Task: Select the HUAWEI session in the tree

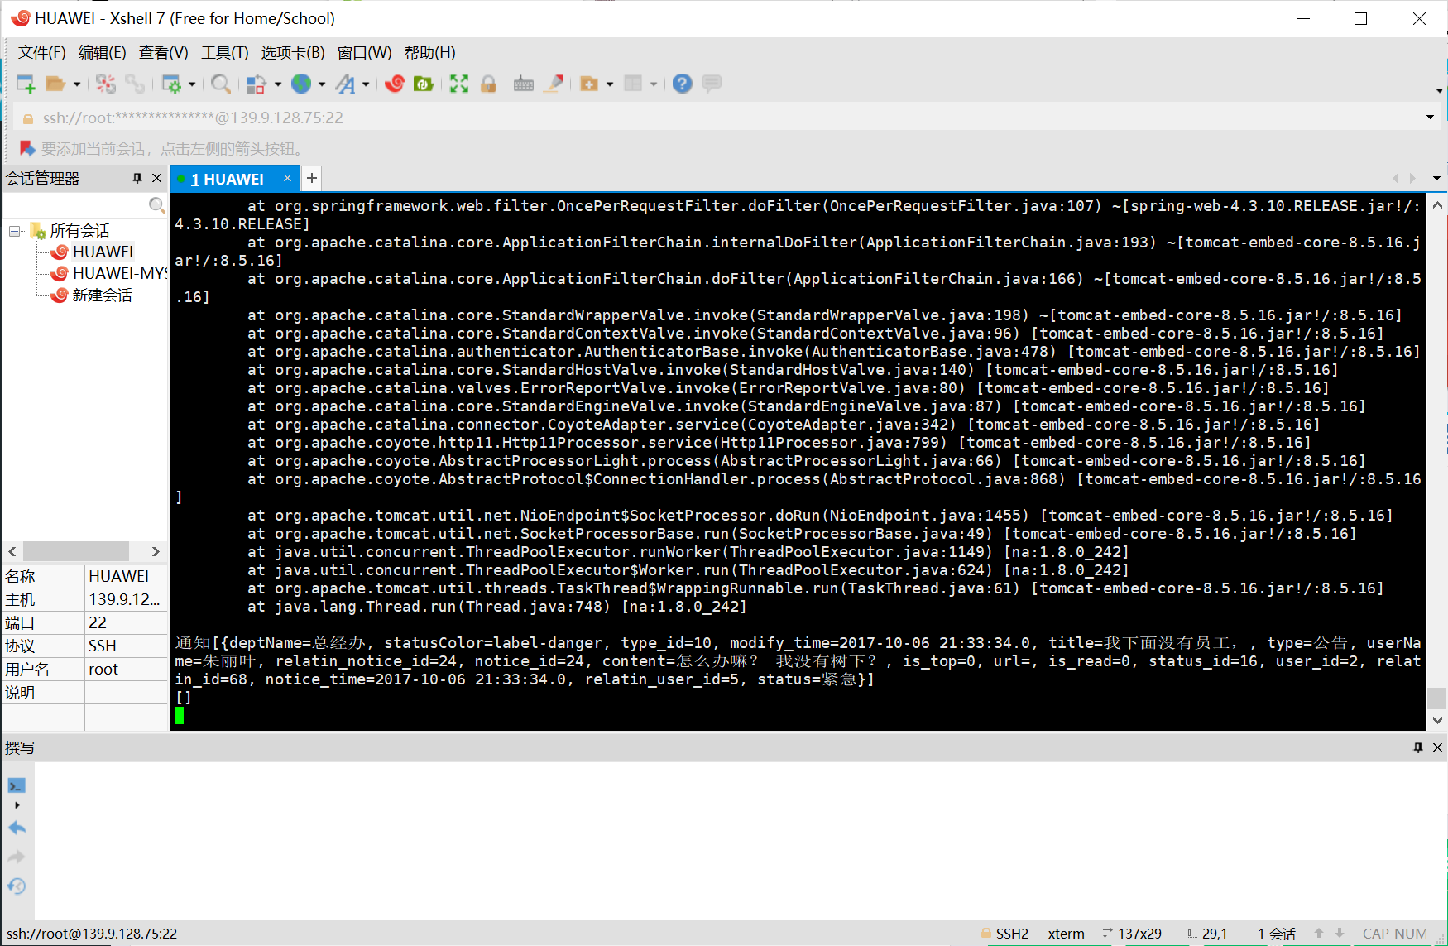Action: (103, 252)
